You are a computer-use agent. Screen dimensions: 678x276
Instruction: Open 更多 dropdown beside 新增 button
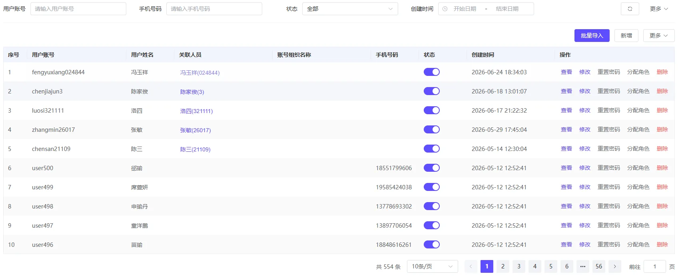pos(659,36)
